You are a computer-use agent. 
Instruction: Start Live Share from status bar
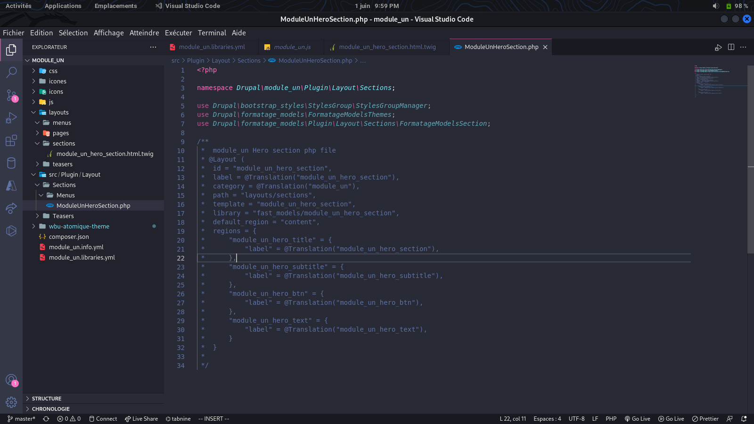[x=141, y=419]
